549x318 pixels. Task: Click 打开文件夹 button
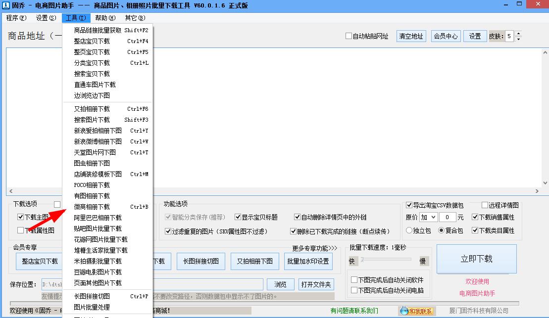point(316,284)
